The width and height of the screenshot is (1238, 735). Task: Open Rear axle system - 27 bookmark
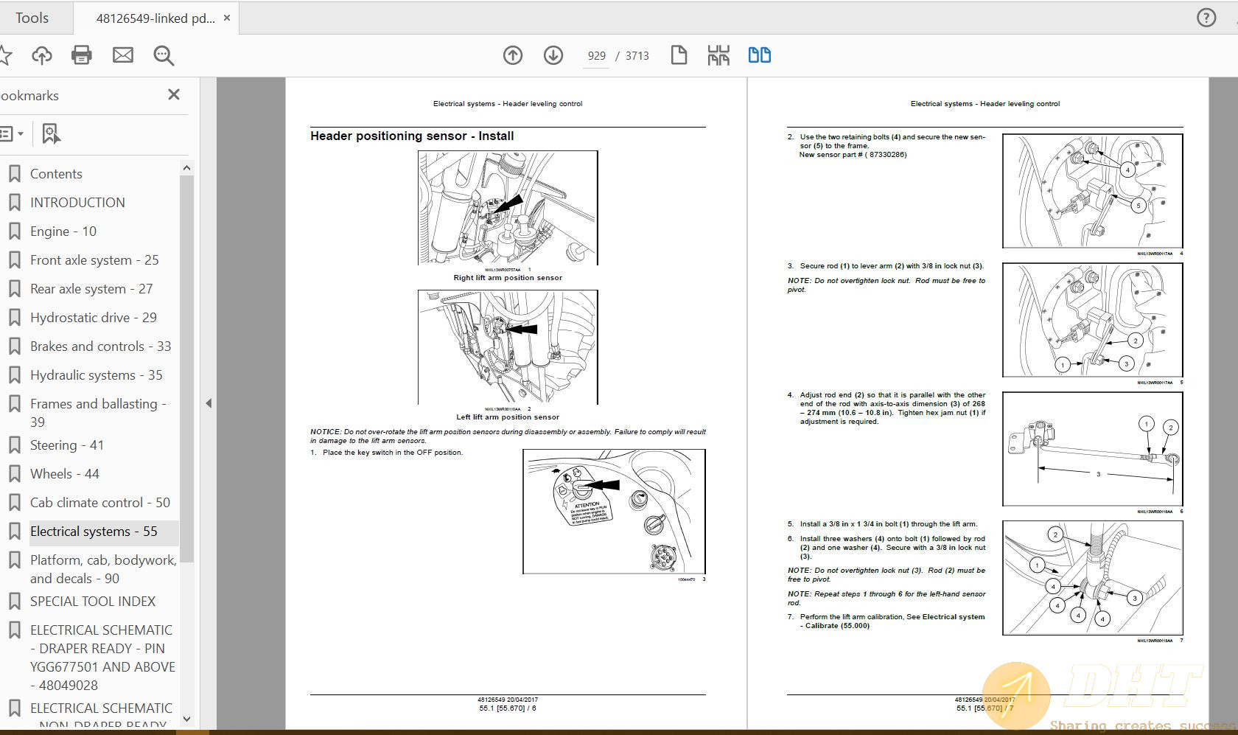coord(91,289)
